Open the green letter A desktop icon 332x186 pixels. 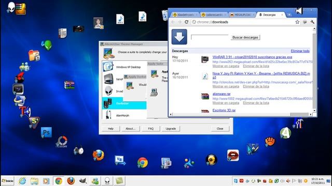pyautogui.click(x=285, y=133)
